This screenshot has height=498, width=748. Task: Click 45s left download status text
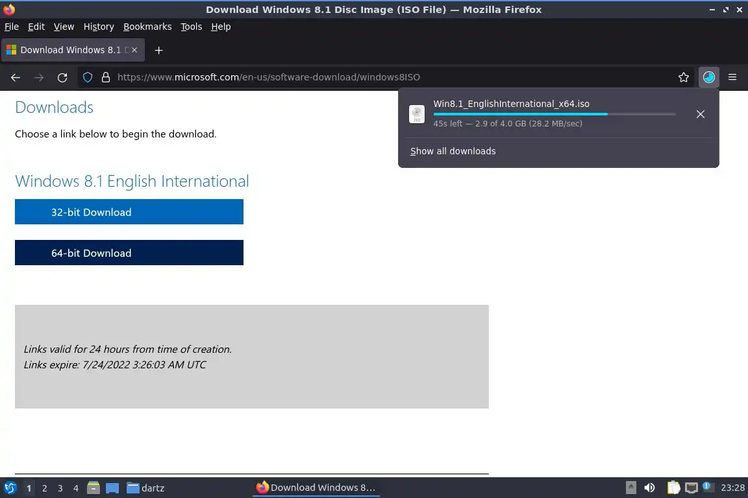tap(508, 123)
